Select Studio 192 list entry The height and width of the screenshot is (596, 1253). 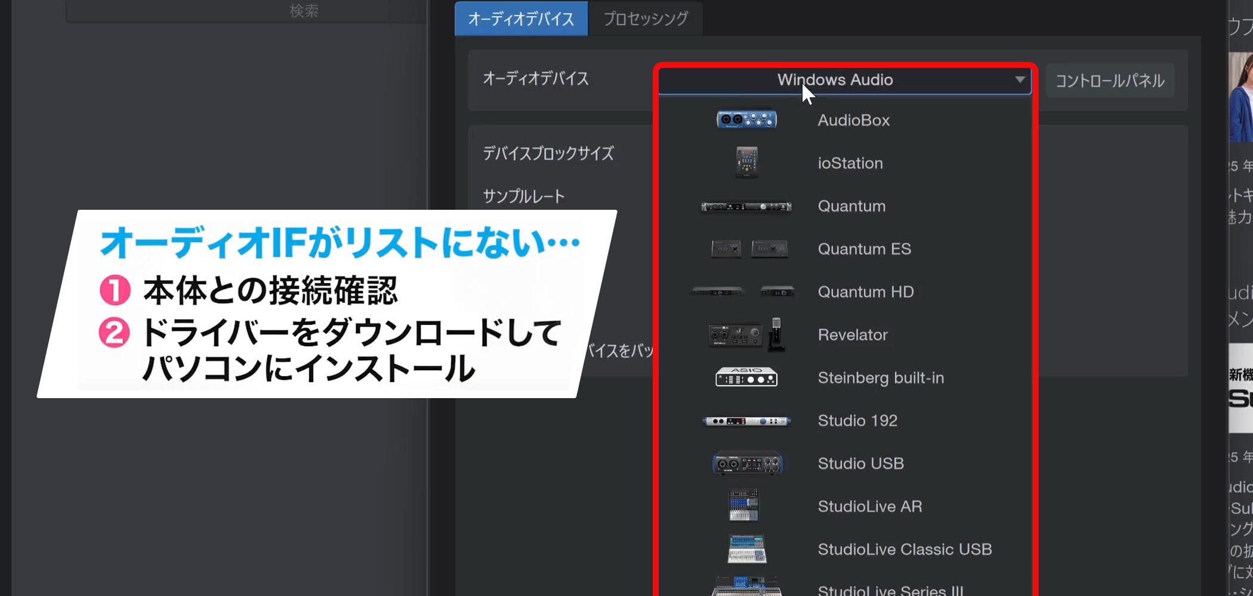857,421
